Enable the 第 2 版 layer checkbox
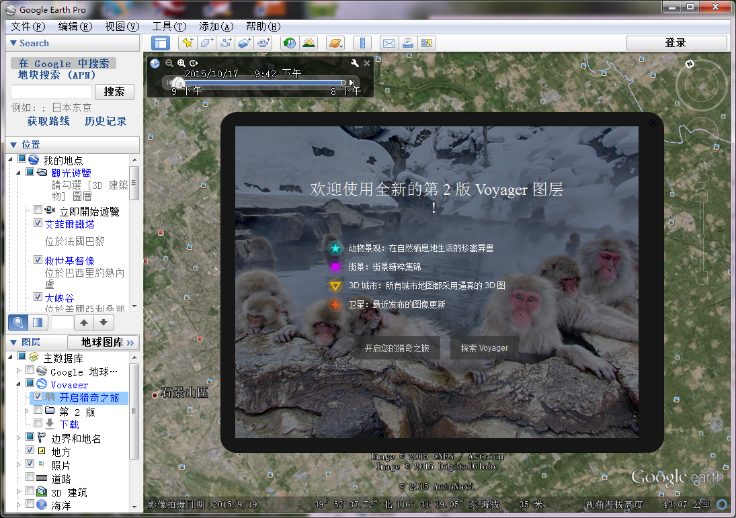The width and height of the screenshot is (736, 518). pyautogui.click(x=38, y=410)
